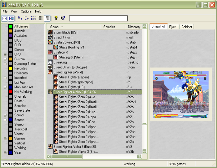Expand the Sound folder
The height and width of the screenshot is (168, 217).
point(5,115)
